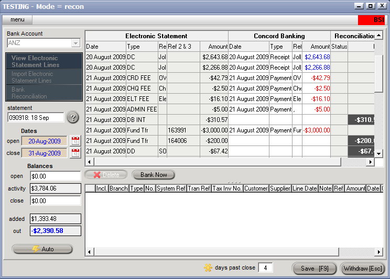Click Concord amount $2,643.68
Image resolution: width=390 pixels, height=279 pixels.
coord(317,57)
